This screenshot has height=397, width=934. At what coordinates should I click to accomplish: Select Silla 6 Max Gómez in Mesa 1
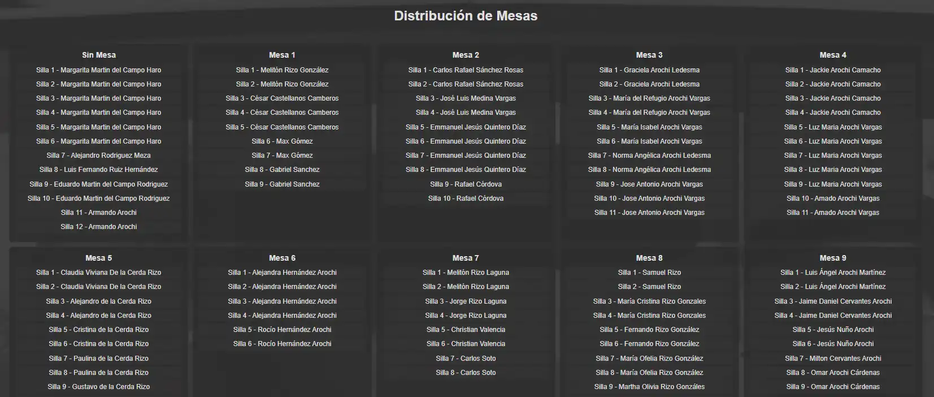[282, 141]
